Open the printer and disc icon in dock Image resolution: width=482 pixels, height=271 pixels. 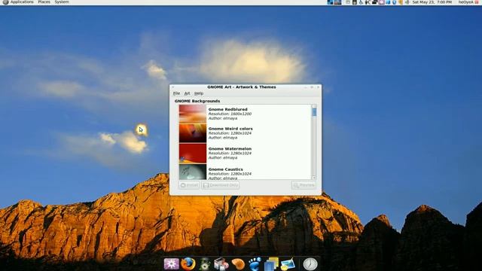point(221,264)
